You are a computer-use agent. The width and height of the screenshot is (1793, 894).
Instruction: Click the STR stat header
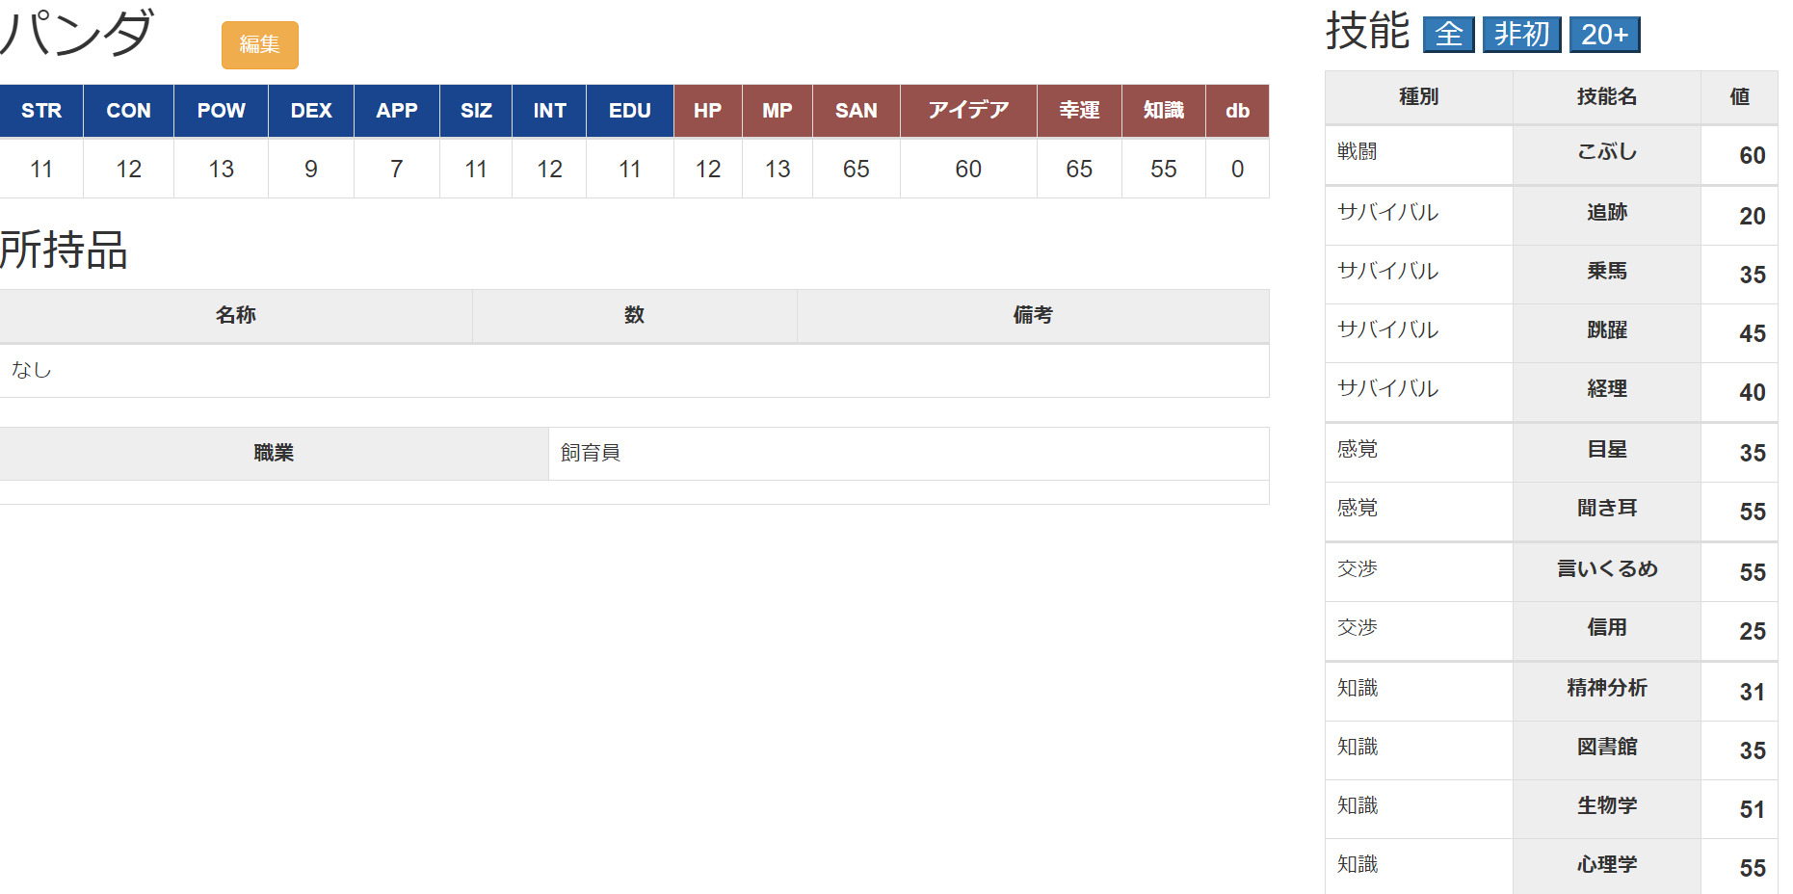tap(41, 111)
